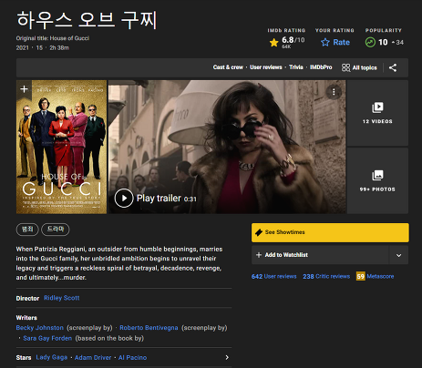
Task: Open IMDbPro link
Action: pyautogui.click(x=321, y=67)
